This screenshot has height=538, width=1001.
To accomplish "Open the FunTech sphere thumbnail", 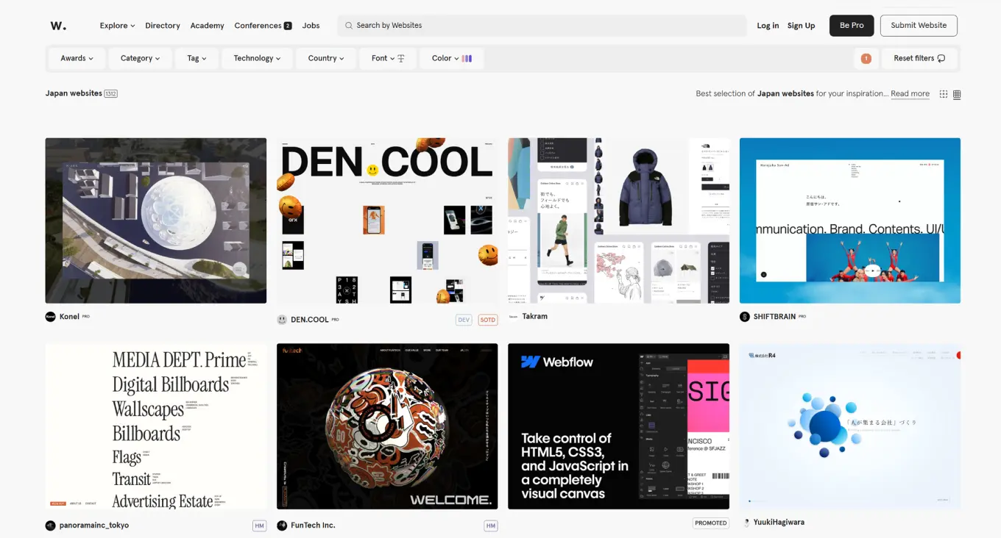I will [387, 426].
